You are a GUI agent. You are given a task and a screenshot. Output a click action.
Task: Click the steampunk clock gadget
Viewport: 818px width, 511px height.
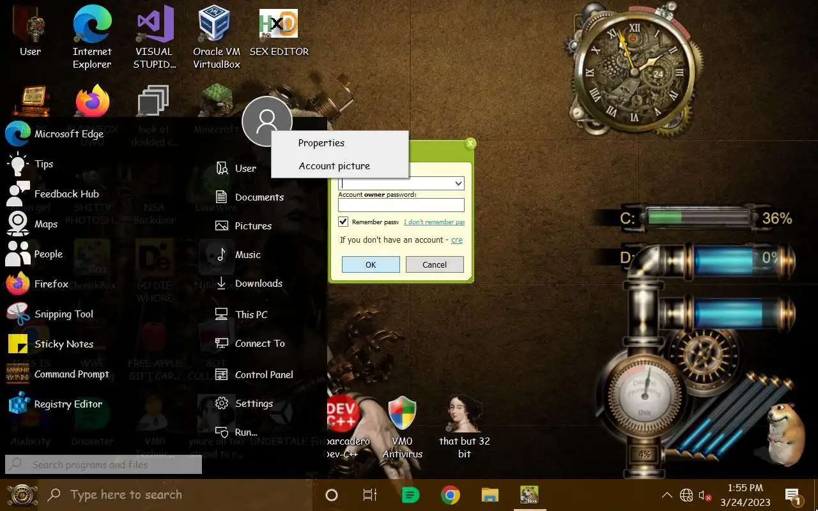[x=633, y=72]
